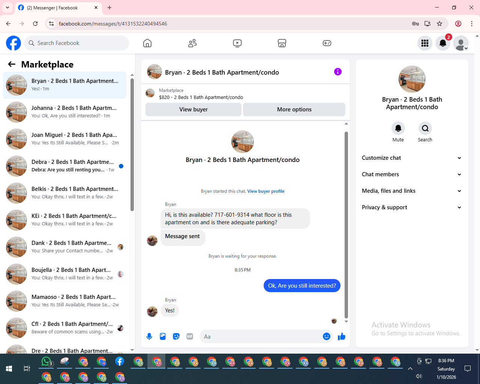Open Boujella conversation

coord(64,274)
